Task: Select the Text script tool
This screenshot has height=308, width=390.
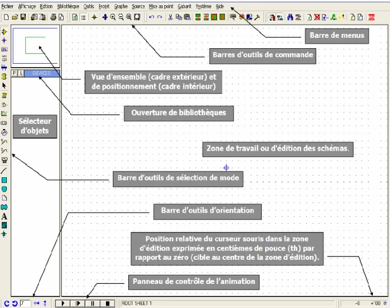Action: point(4,59)
